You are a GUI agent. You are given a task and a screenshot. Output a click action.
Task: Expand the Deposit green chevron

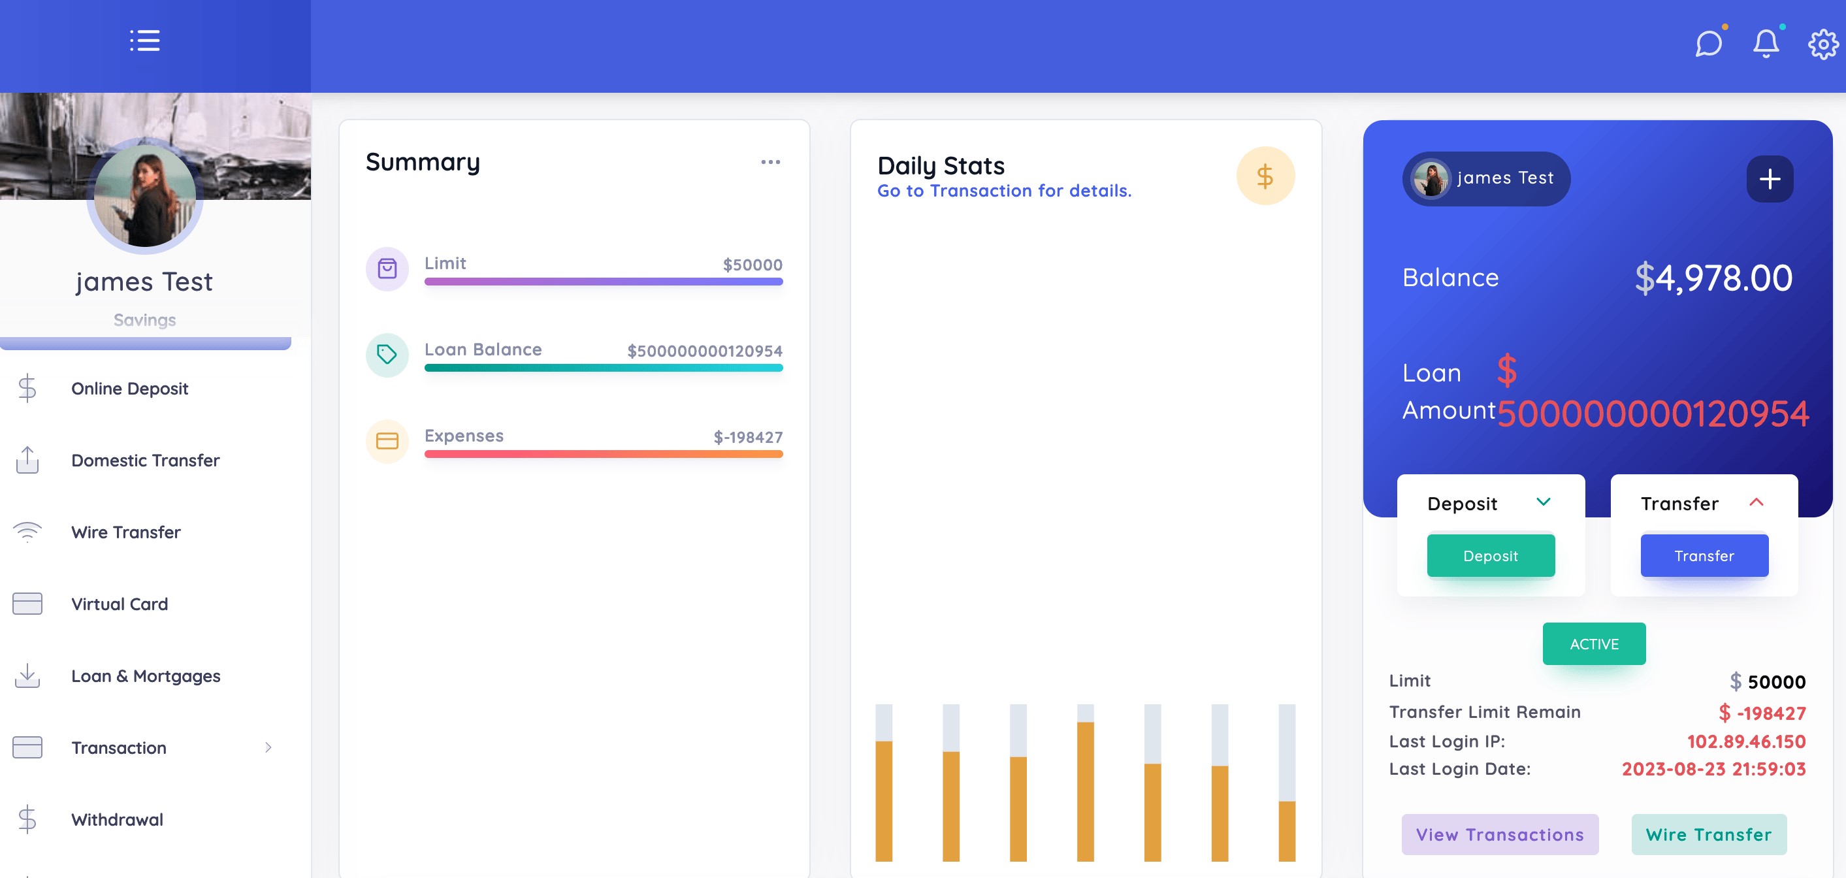(x=1543, y=502)
